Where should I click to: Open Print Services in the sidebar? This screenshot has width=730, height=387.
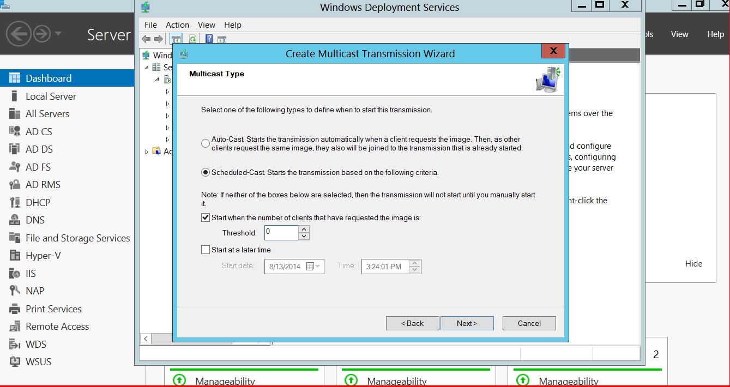[x=53, y=309]
